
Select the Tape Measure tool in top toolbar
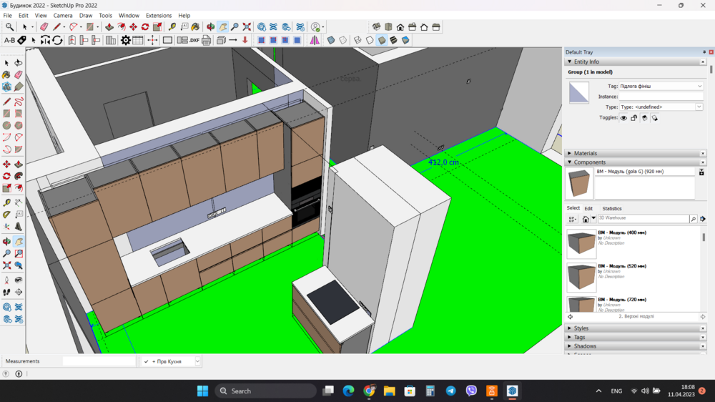[172, 27]
